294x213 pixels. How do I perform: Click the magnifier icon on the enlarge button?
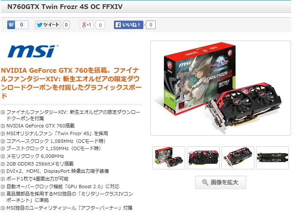205,182
